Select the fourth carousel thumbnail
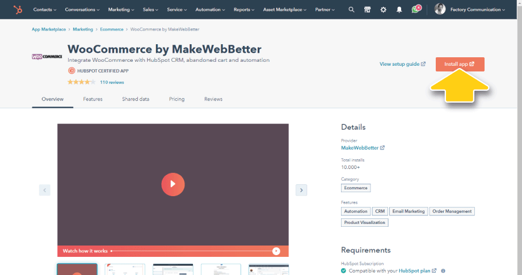The width and height of the screenshot is (522, 275). coord(221,269)
